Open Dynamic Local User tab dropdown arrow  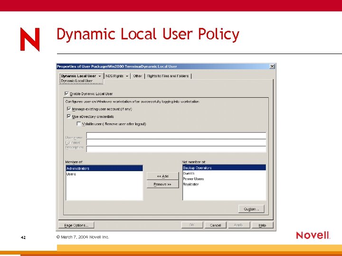(x=100, y=76)
